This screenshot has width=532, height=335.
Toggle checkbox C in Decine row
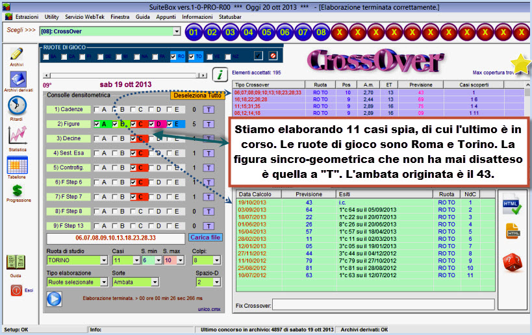(134, 138)
